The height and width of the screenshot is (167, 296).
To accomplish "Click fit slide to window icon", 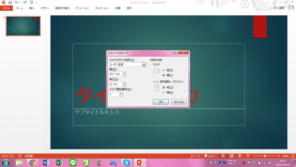I will point(293,156).
